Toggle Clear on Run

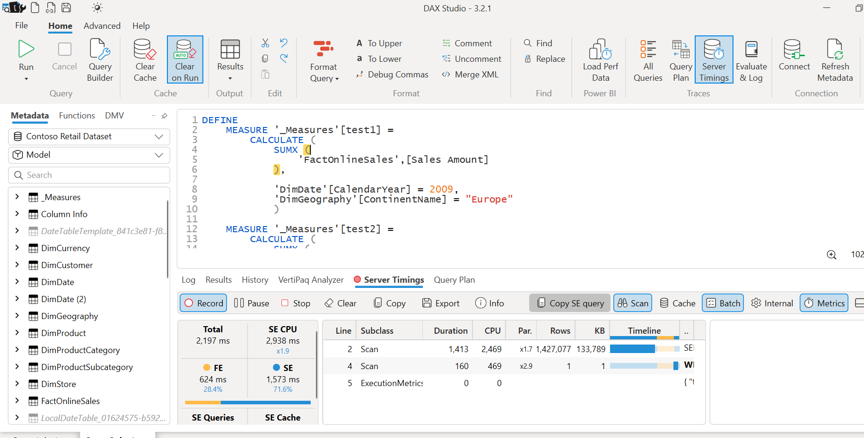click(184, 59)
